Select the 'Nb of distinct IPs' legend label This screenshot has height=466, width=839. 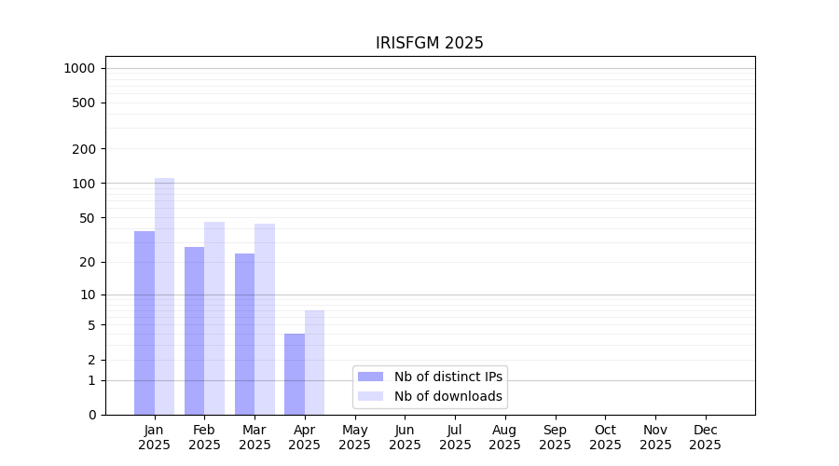point(447,377)
